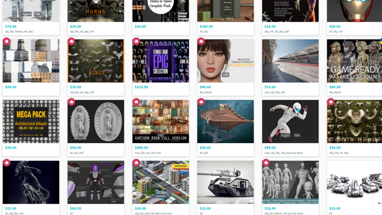Click PBR tag on female character thumbnail
The image size is (382, 215).
[226, 75]
